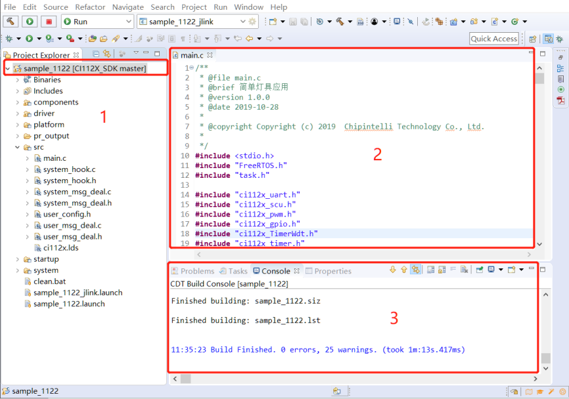Select sample_1122_jlink.launch file in project tree
Image resolution: width=569 pixels, height=399 pixels.
78,293
